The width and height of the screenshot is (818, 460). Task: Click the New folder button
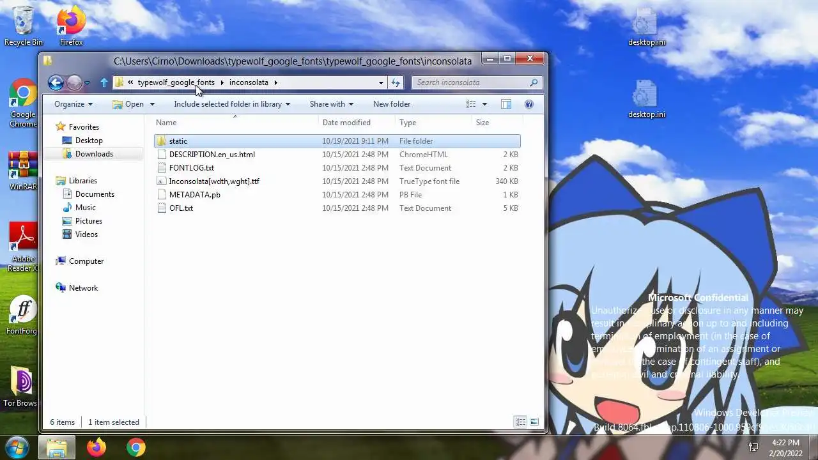(392, 104)
